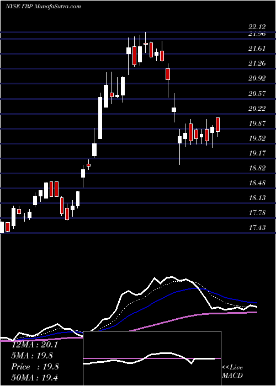Image resolution: width=276 pixels, height=386 pixels.
Task: Click the tallest white candlestick near 20 price
Action: (x=100, y=118)
